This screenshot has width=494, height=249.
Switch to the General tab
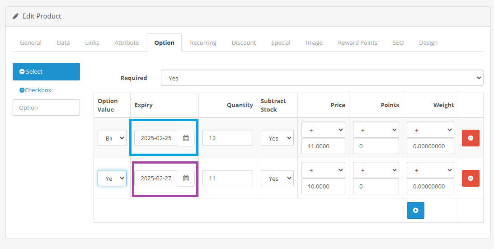(31, 42)
